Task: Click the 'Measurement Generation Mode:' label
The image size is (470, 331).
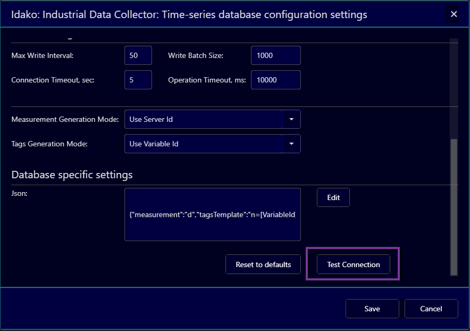Action: pos(65,119)
